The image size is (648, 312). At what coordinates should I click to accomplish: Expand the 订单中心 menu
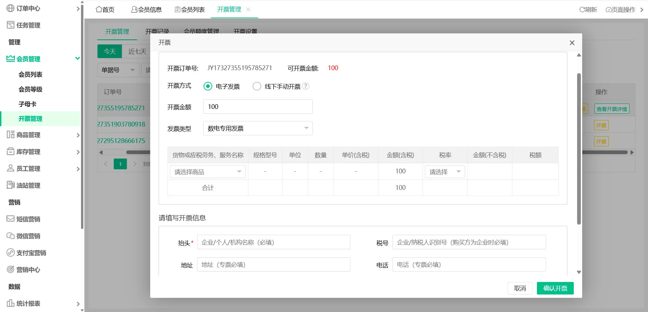click(78, 8)
